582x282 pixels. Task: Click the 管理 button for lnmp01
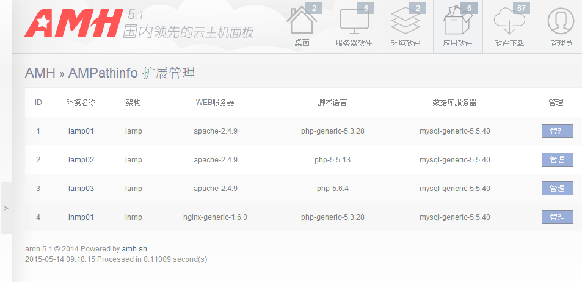pyautogui.click(x=557, y=217)
